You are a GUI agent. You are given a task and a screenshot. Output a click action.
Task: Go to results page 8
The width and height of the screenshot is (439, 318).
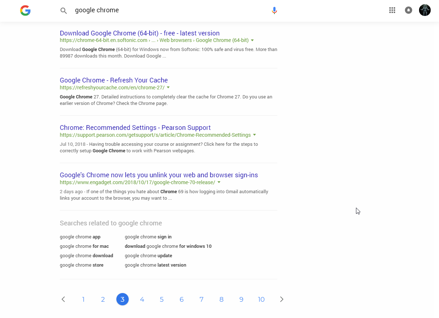click(x=221, y=299)
